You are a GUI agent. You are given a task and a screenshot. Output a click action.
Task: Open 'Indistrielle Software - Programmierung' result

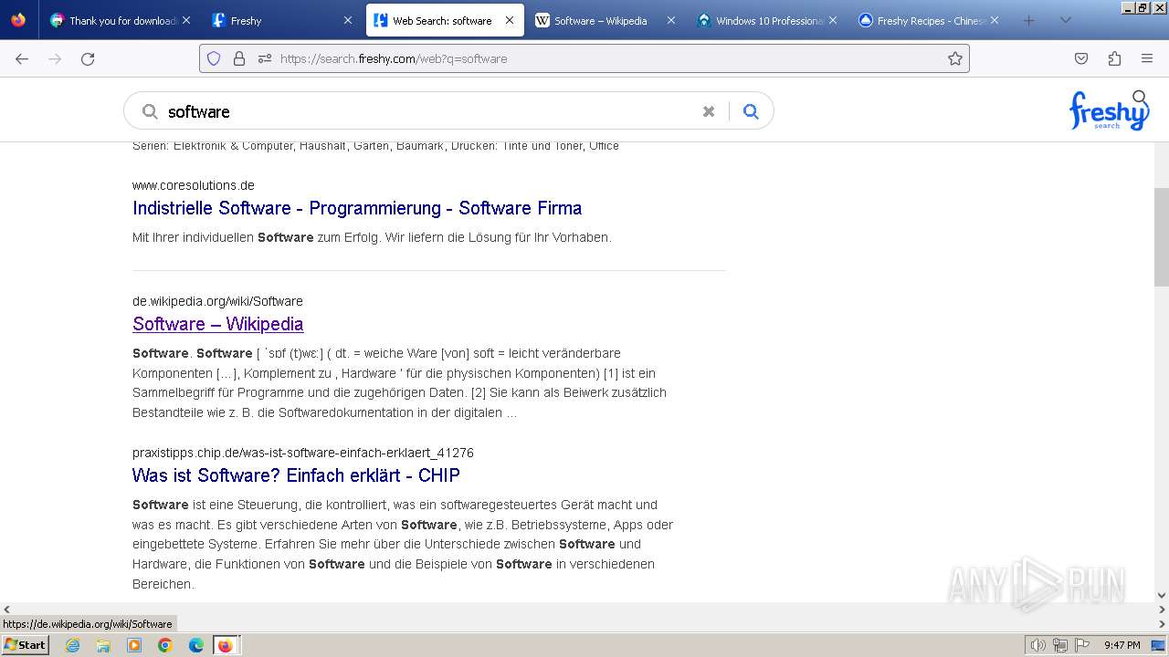(x=357, y=208)
